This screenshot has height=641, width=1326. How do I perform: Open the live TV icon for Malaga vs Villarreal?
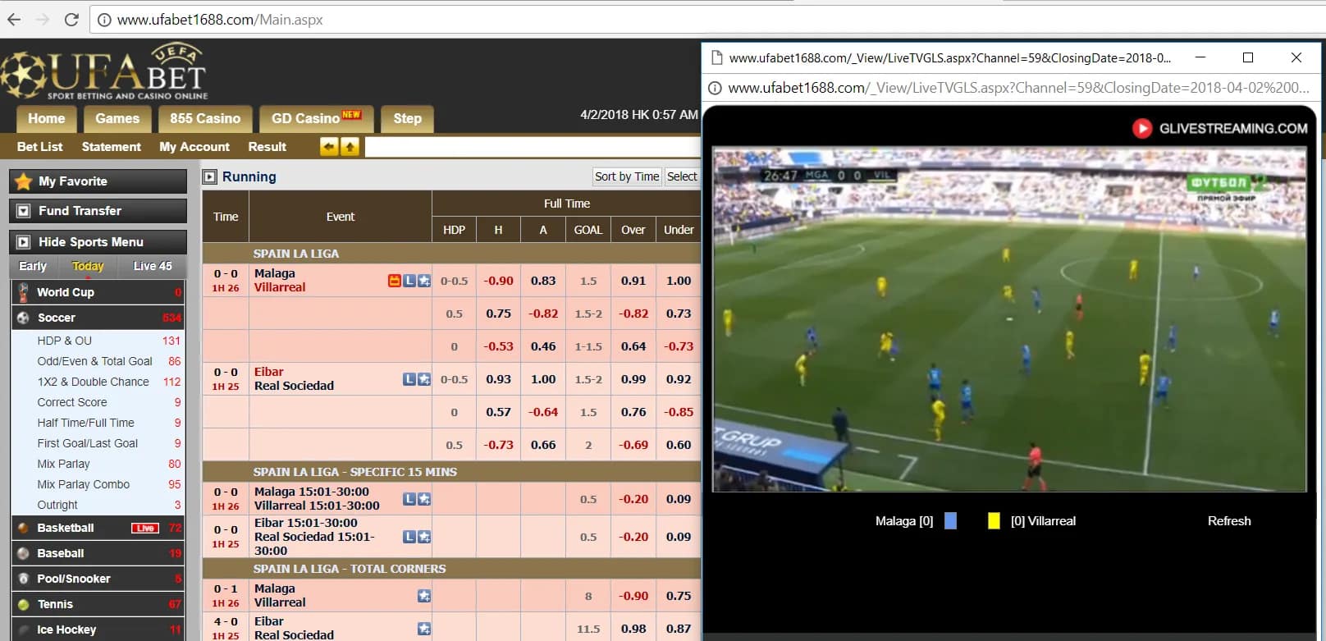[395, 281]
